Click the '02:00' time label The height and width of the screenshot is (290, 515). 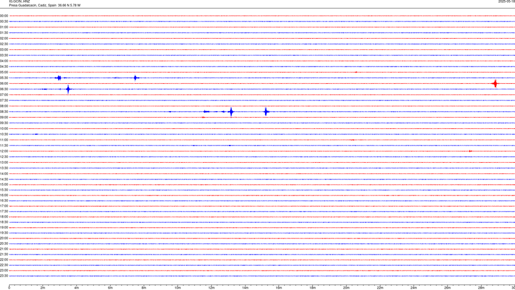point(4,39)
